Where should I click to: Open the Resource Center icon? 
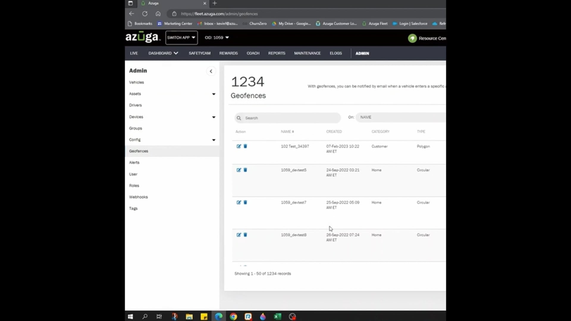point(412,38)
